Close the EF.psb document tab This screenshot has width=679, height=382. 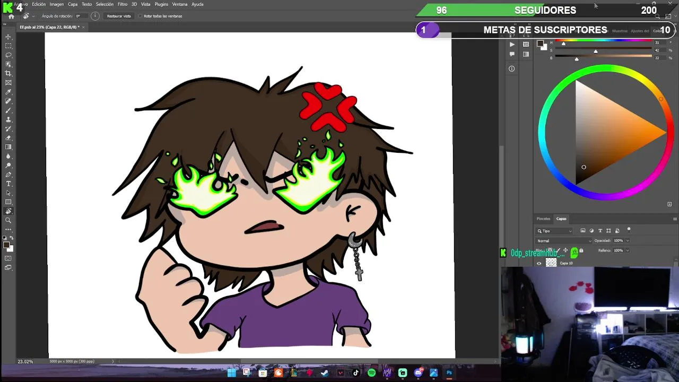(83, 27)
